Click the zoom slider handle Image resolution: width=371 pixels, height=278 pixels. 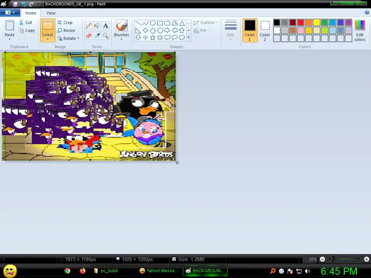(332, 259)
